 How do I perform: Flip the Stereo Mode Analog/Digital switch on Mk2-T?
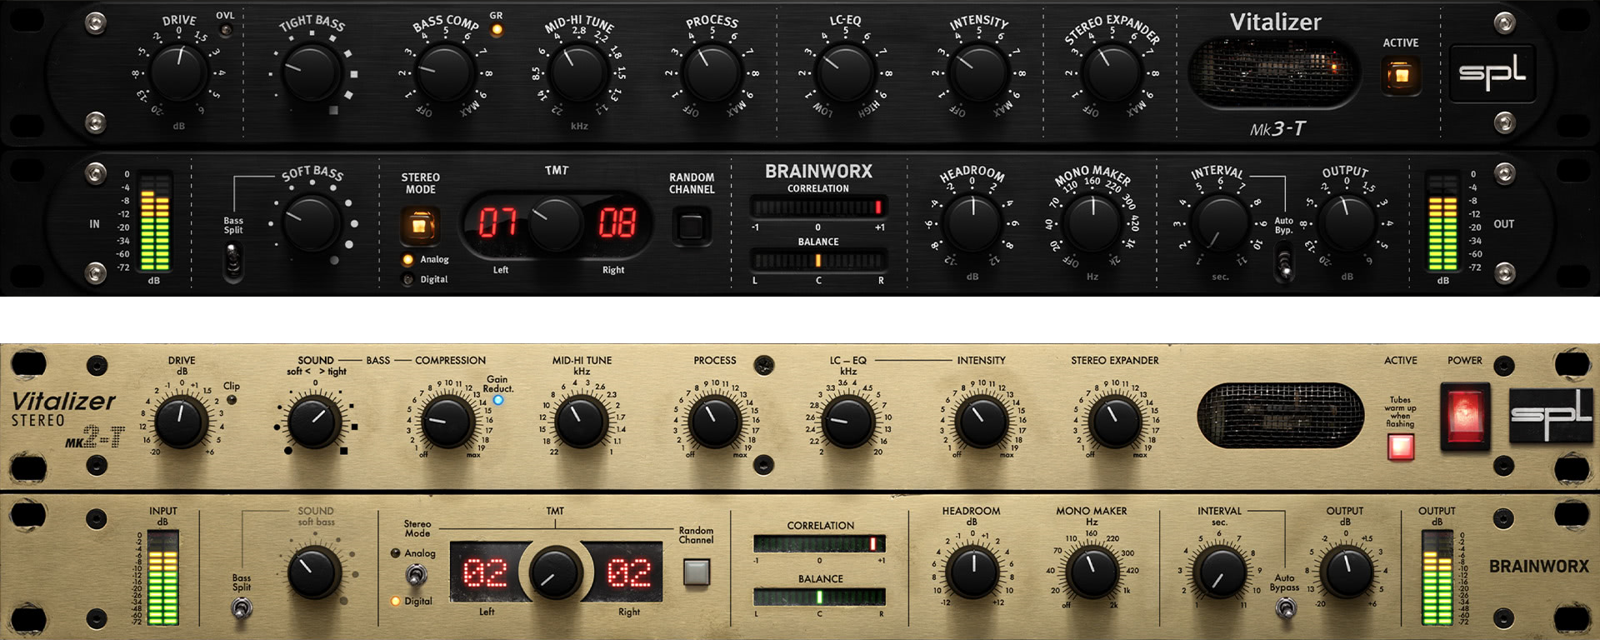[415, 575]
